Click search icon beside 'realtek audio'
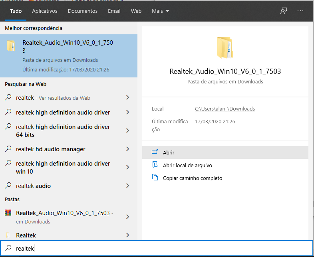Screen dimensions: 314x257 [x=8, y=186]
